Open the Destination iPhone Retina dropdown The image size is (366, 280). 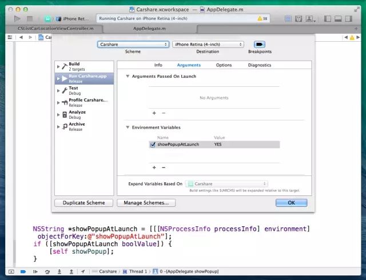tap(208, 45)
